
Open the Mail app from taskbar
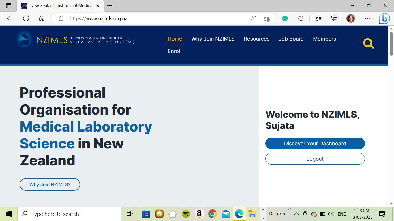coord(226,214)
